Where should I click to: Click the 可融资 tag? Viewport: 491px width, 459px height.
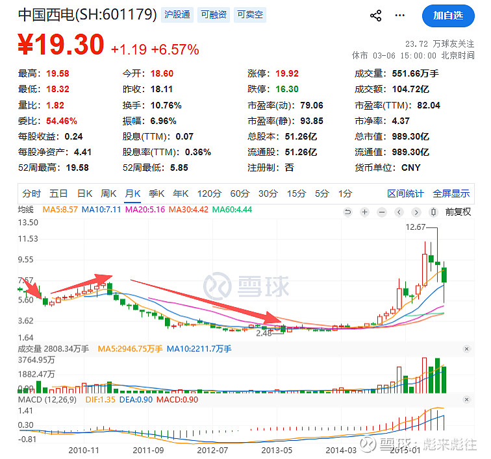(214, 15)
